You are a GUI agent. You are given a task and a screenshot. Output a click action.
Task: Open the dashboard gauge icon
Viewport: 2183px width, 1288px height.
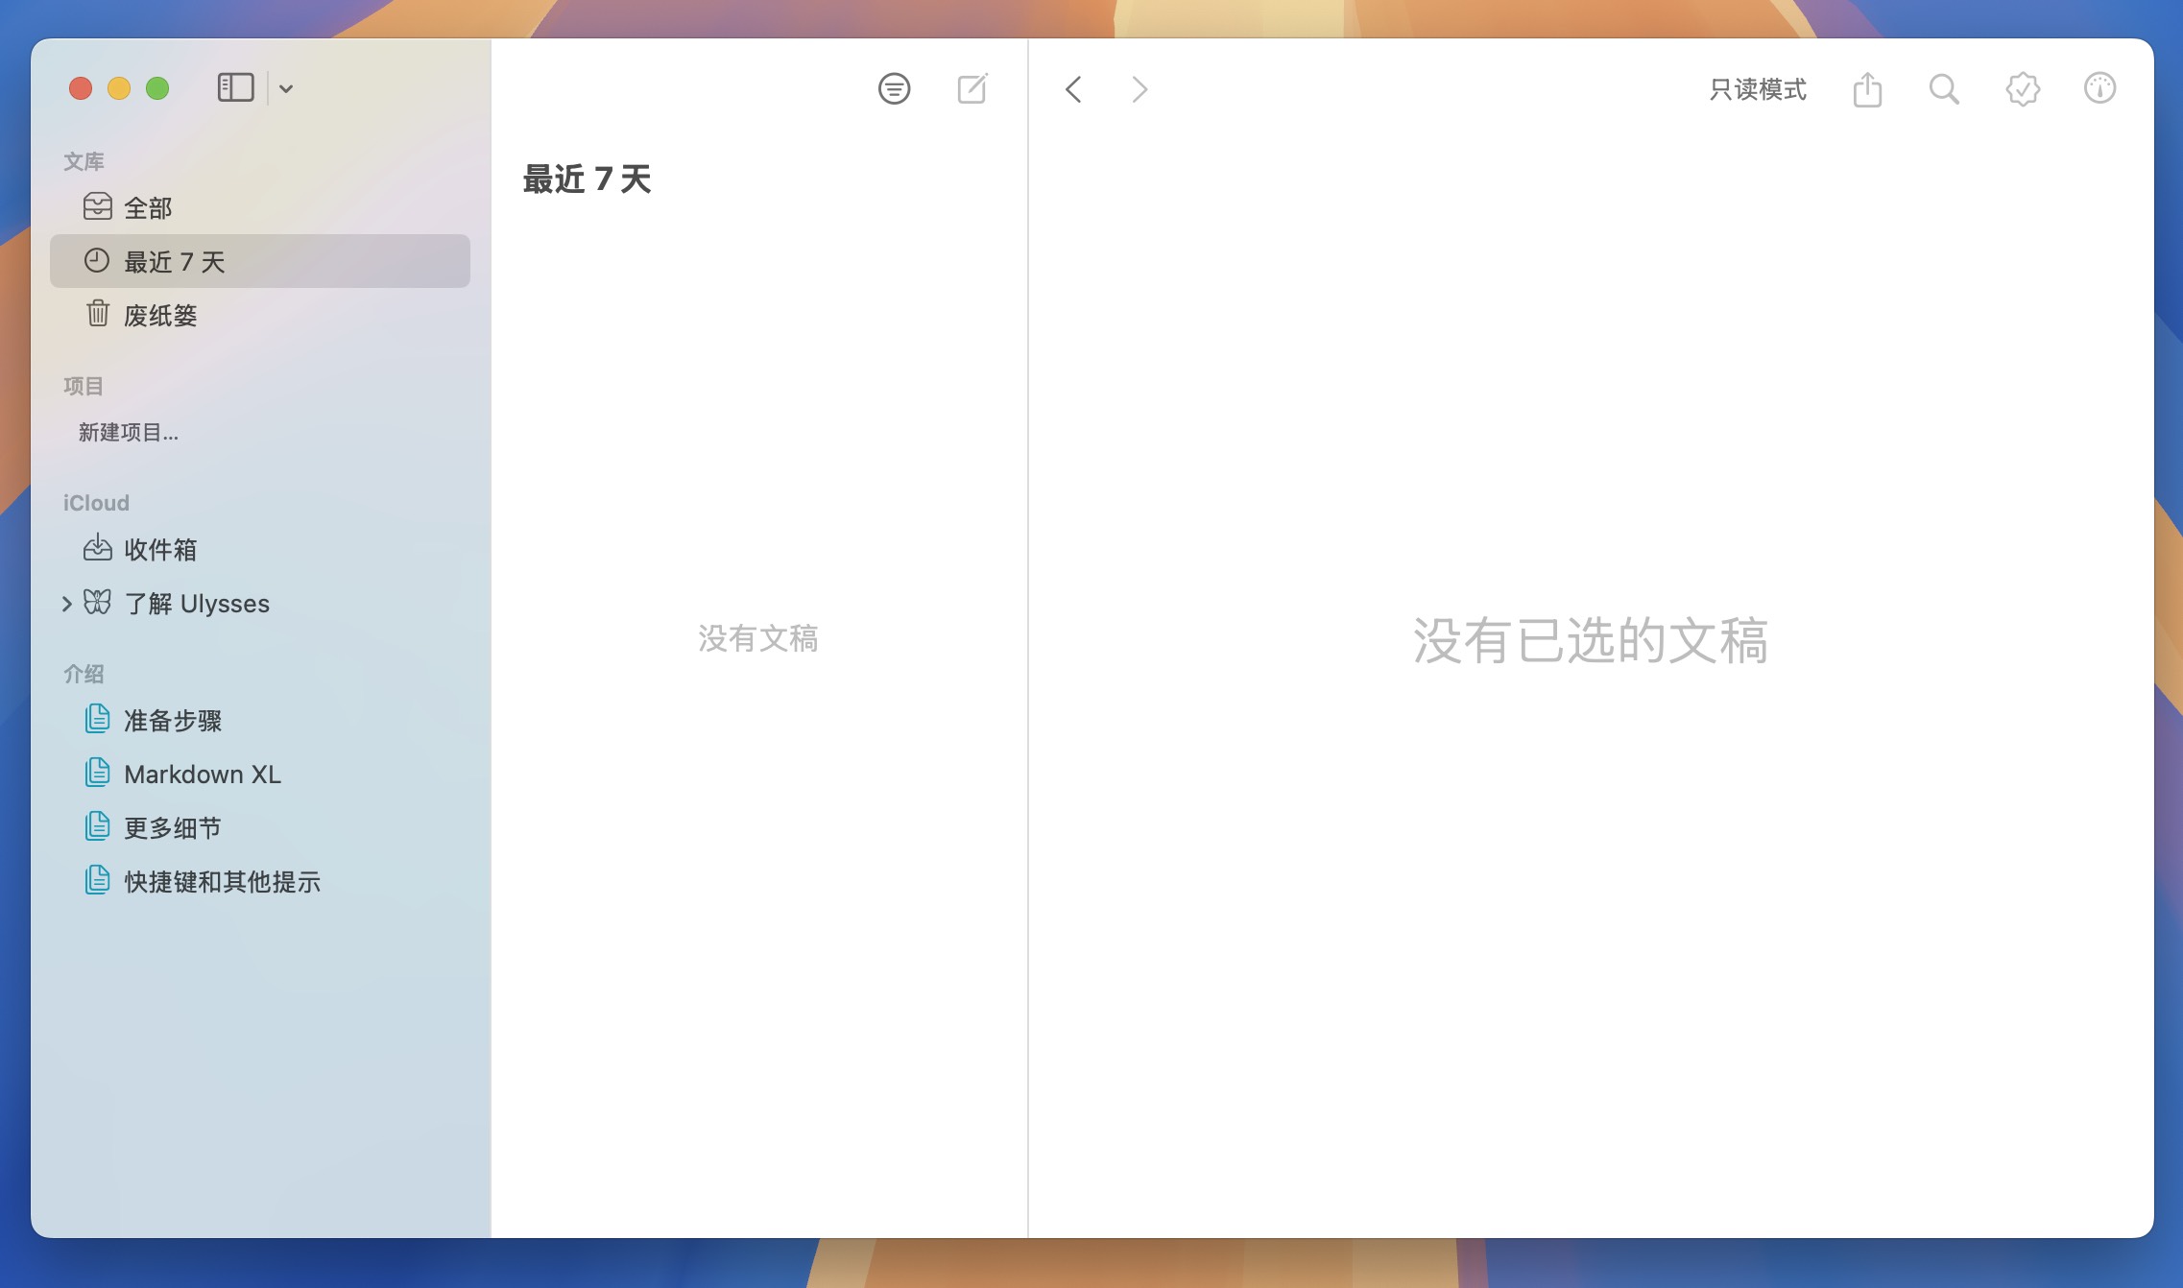[2099, 88]
